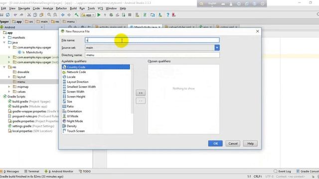Open the Code menu
Viewport: 319px width, 179px height.
tap(36, 8)
